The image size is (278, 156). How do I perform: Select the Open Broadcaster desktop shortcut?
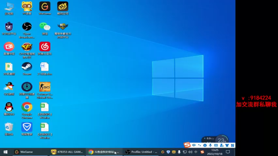[x=27, y=30]
